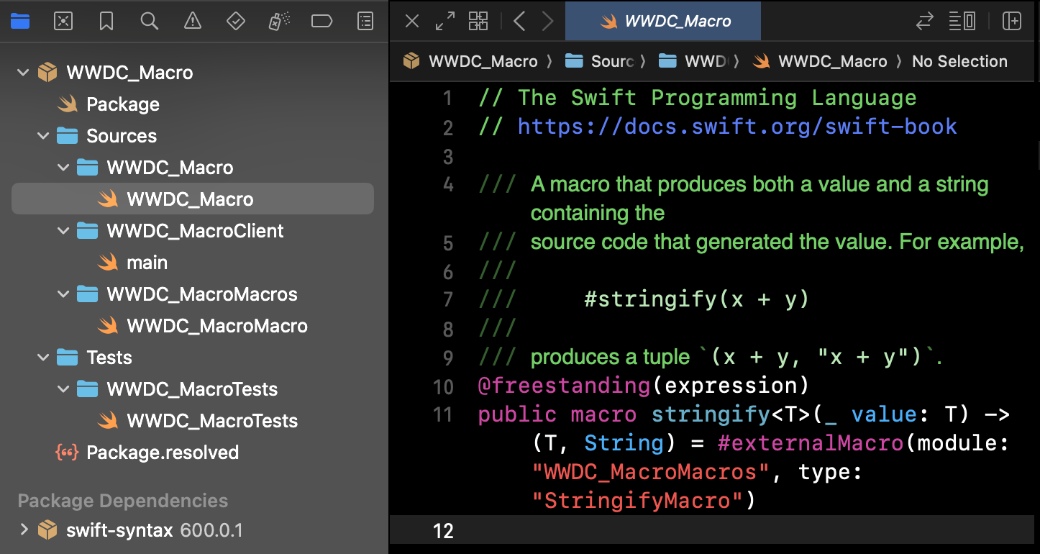
Task: Click the WWDC_MacroClient folder row
Action: tap(193, 231)
